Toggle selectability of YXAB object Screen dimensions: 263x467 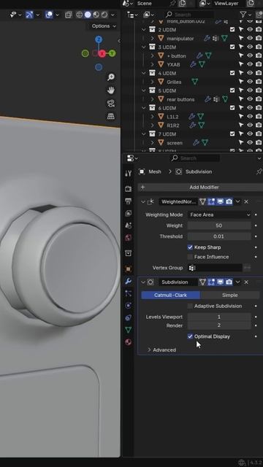pyautogui.click(x=241, y=64)
